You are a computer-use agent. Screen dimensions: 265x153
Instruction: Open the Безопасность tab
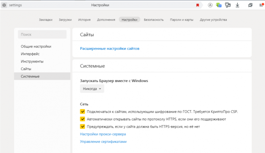tap(154, 19)
